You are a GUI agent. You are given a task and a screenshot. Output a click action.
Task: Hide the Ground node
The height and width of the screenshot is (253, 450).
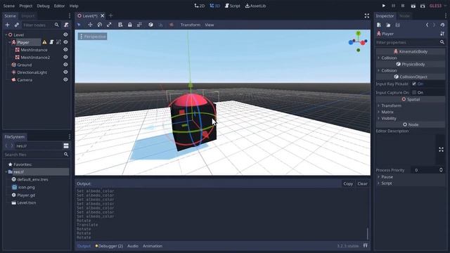click(x=65, y=65)
